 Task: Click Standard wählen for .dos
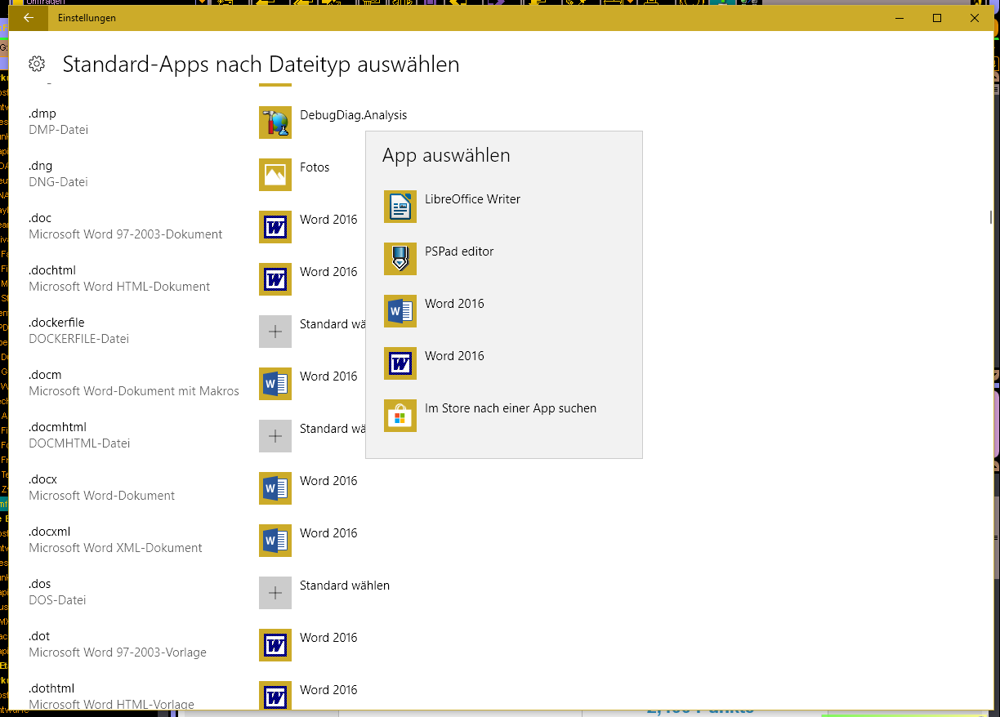coord(345,586)
